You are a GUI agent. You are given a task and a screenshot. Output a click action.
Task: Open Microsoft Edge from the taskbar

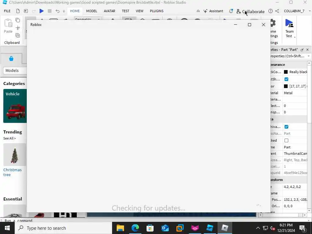pos(135,228)
